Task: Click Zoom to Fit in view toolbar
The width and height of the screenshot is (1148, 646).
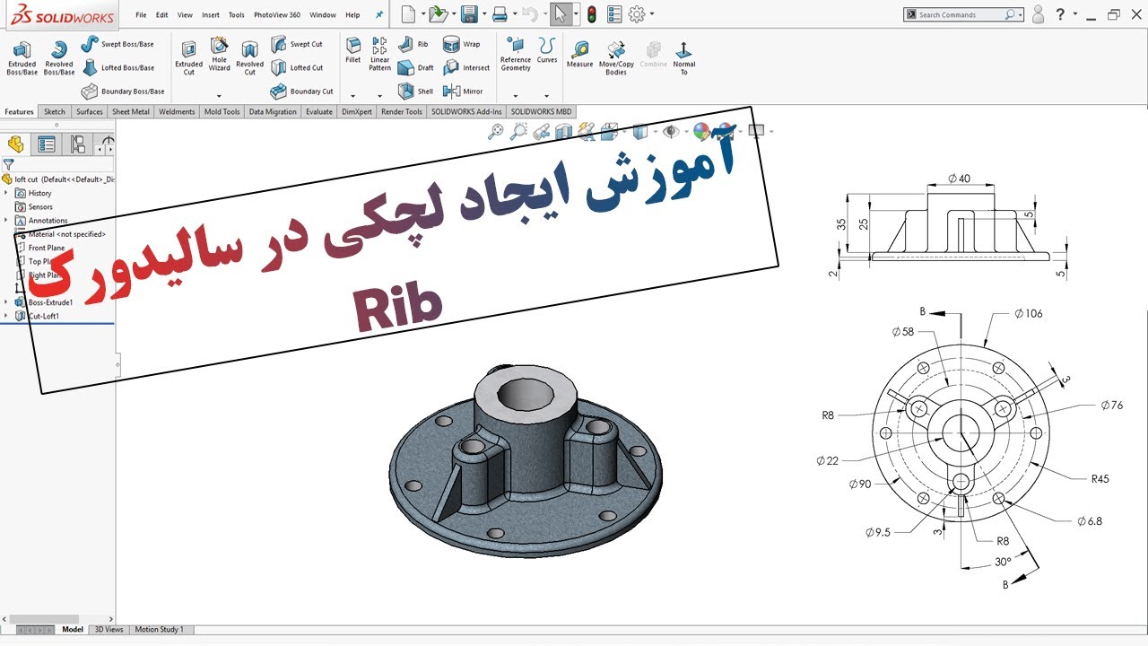Action: point(495,132)
